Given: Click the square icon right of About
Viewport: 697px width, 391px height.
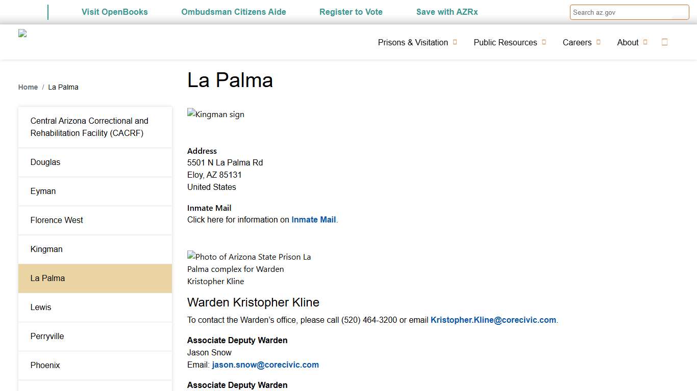Looking at the screenshot, I should 664,42.
